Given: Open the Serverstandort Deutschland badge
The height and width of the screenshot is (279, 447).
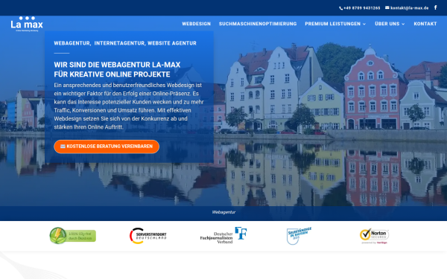Looking at the screenshot, I should point(148,236).
